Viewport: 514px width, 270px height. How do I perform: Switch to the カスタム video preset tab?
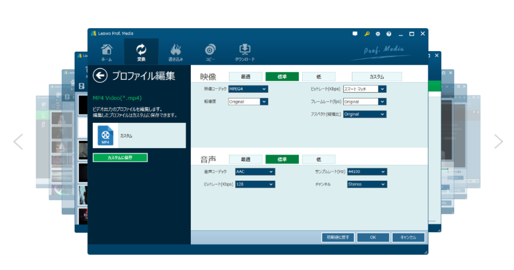pyautogui.click(x=376, y=77)
